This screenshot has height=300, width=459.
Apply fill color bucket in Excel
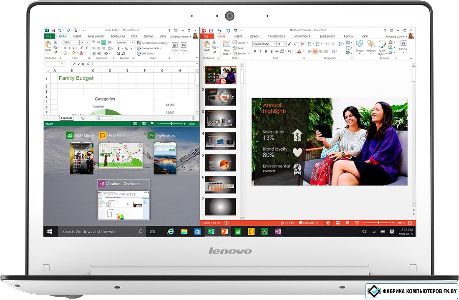(x=73, y=53)
